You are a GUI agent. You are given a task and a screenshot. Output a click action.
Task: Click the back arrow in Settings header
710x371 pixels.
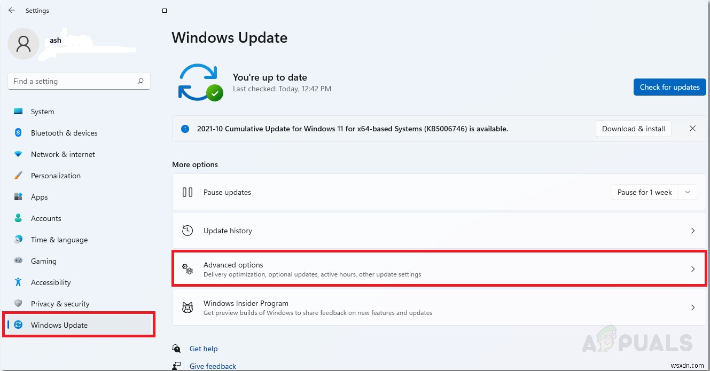pyautogui.click(x=12, y=11)
